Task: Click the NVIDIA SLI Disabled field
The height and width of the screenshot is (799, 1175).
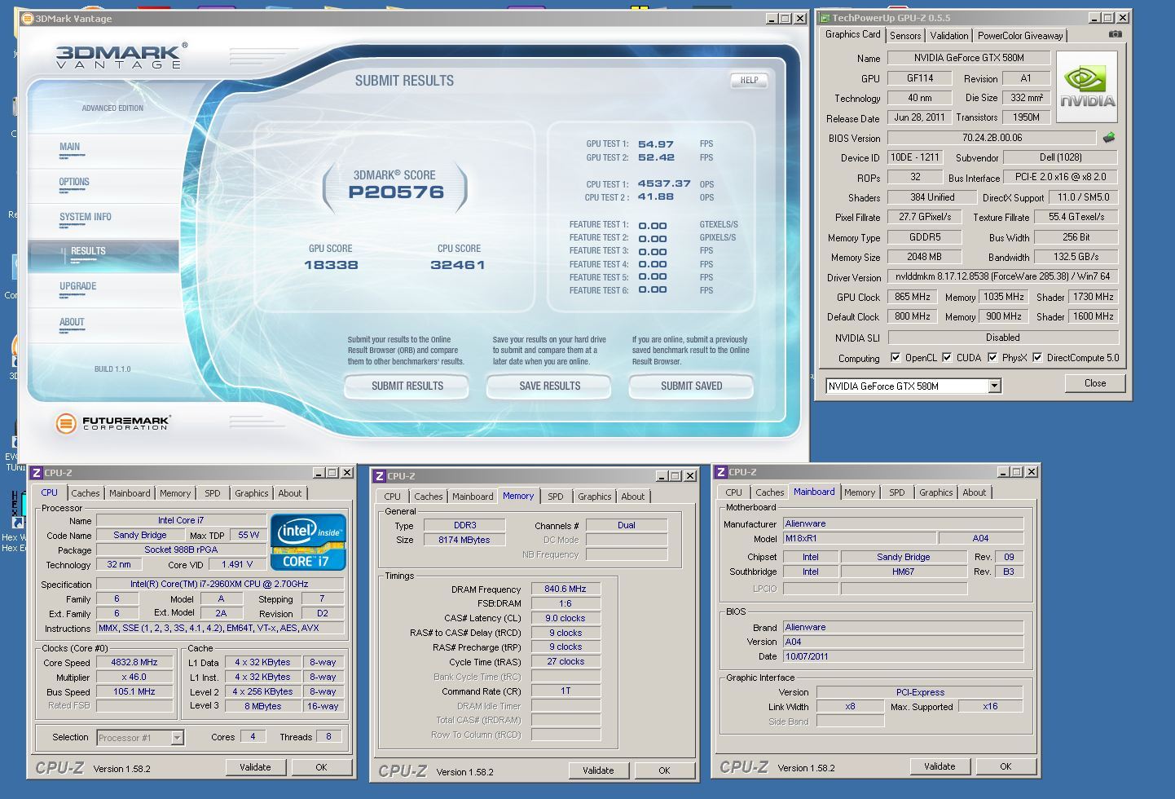Action: click(1002, 338)
